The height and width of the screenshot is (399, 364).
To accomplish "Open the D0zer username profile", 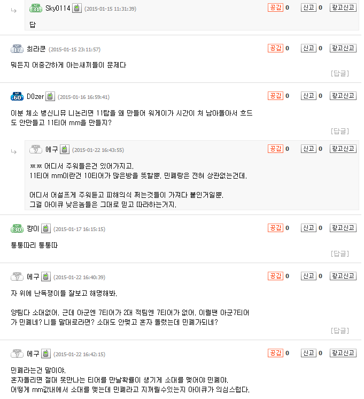I will (35, 97).
